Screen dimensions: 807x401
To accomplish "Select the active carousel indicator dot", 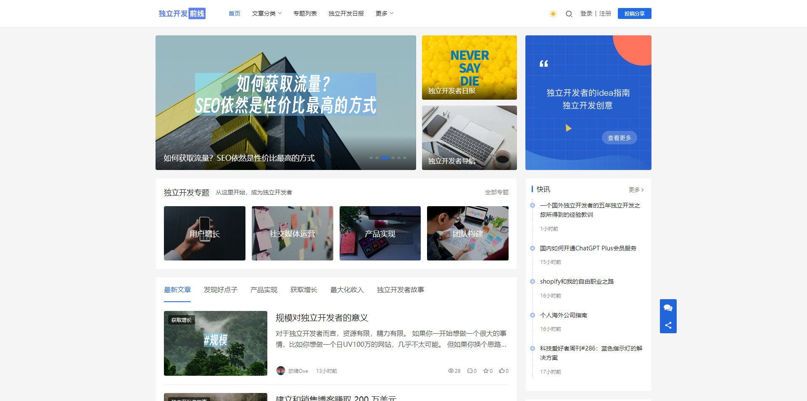I will 385,158.
